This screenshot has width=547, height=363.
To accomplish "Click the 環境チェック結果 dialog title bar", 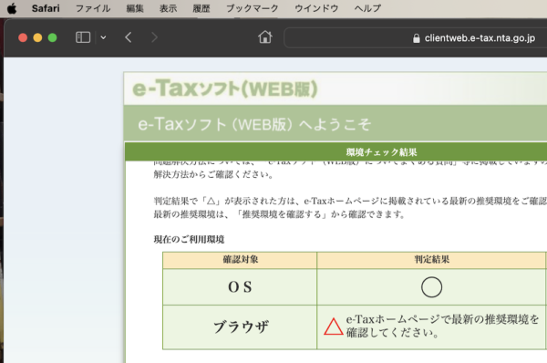I will tap(335, 151).
